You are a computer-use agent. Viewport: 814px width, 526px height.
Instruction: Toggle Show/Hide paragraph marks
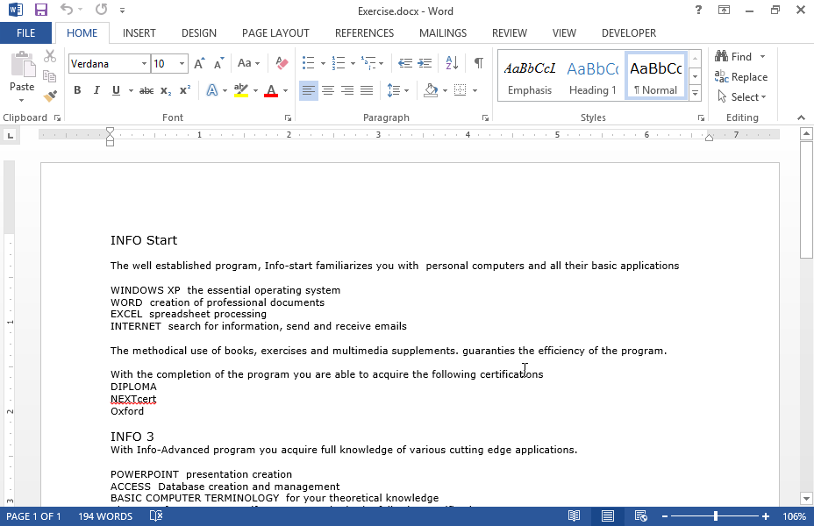pos(478,63)
